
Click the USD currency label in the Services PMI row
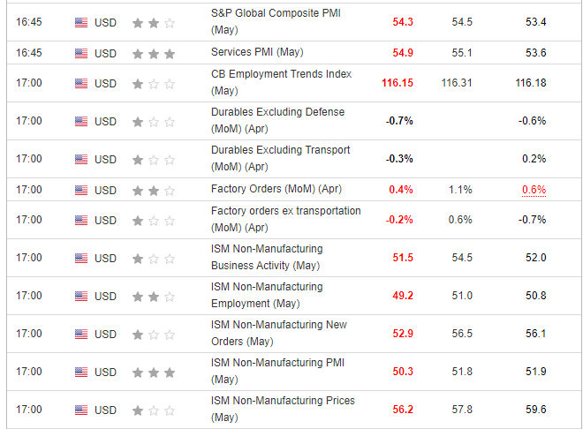coord(105,53)
